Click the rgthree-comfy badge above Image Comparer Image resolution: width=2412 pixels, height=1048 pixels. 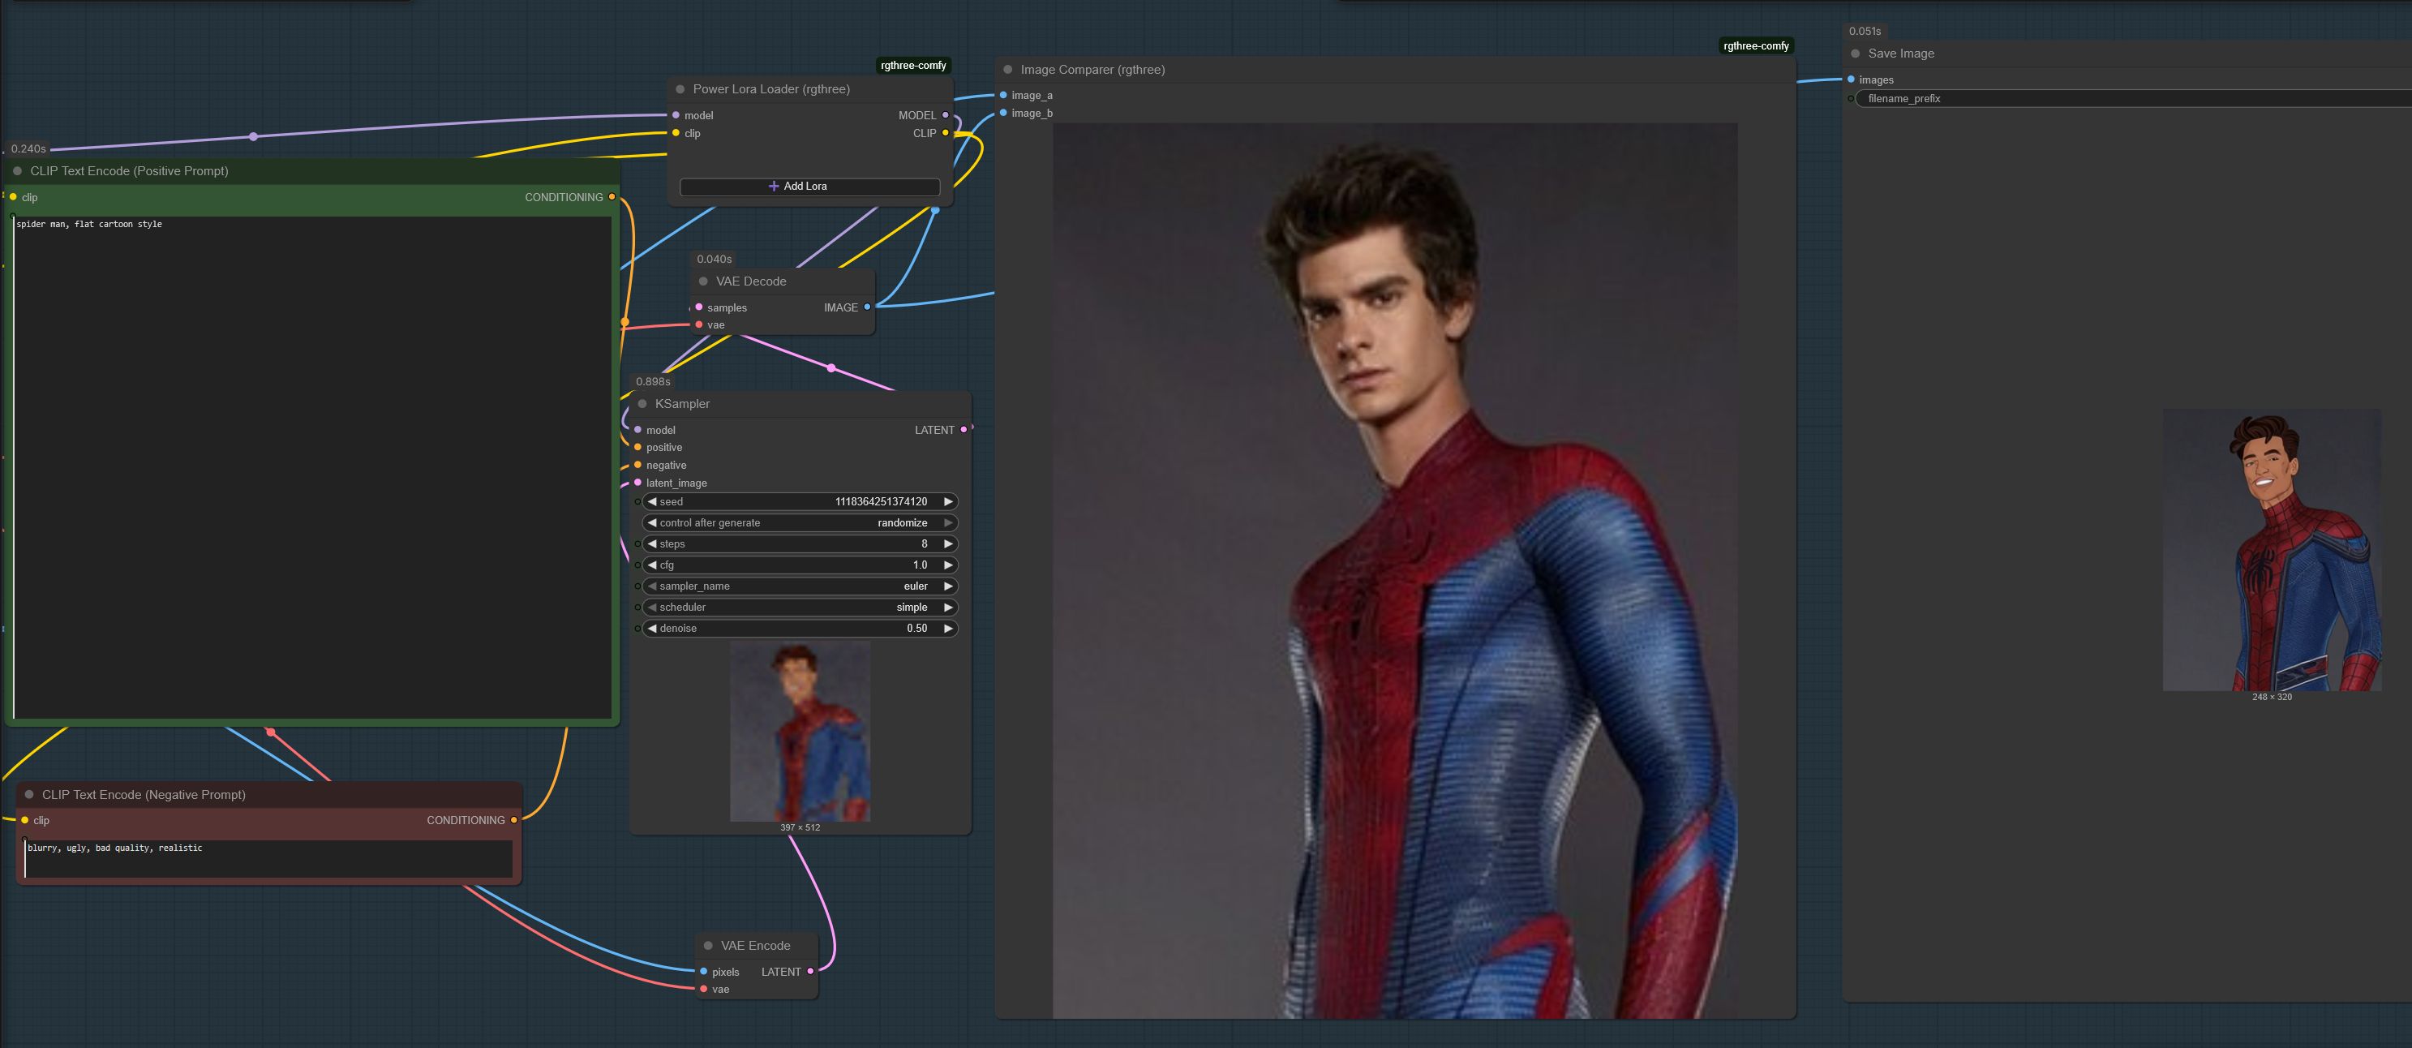coord(1756,46)
